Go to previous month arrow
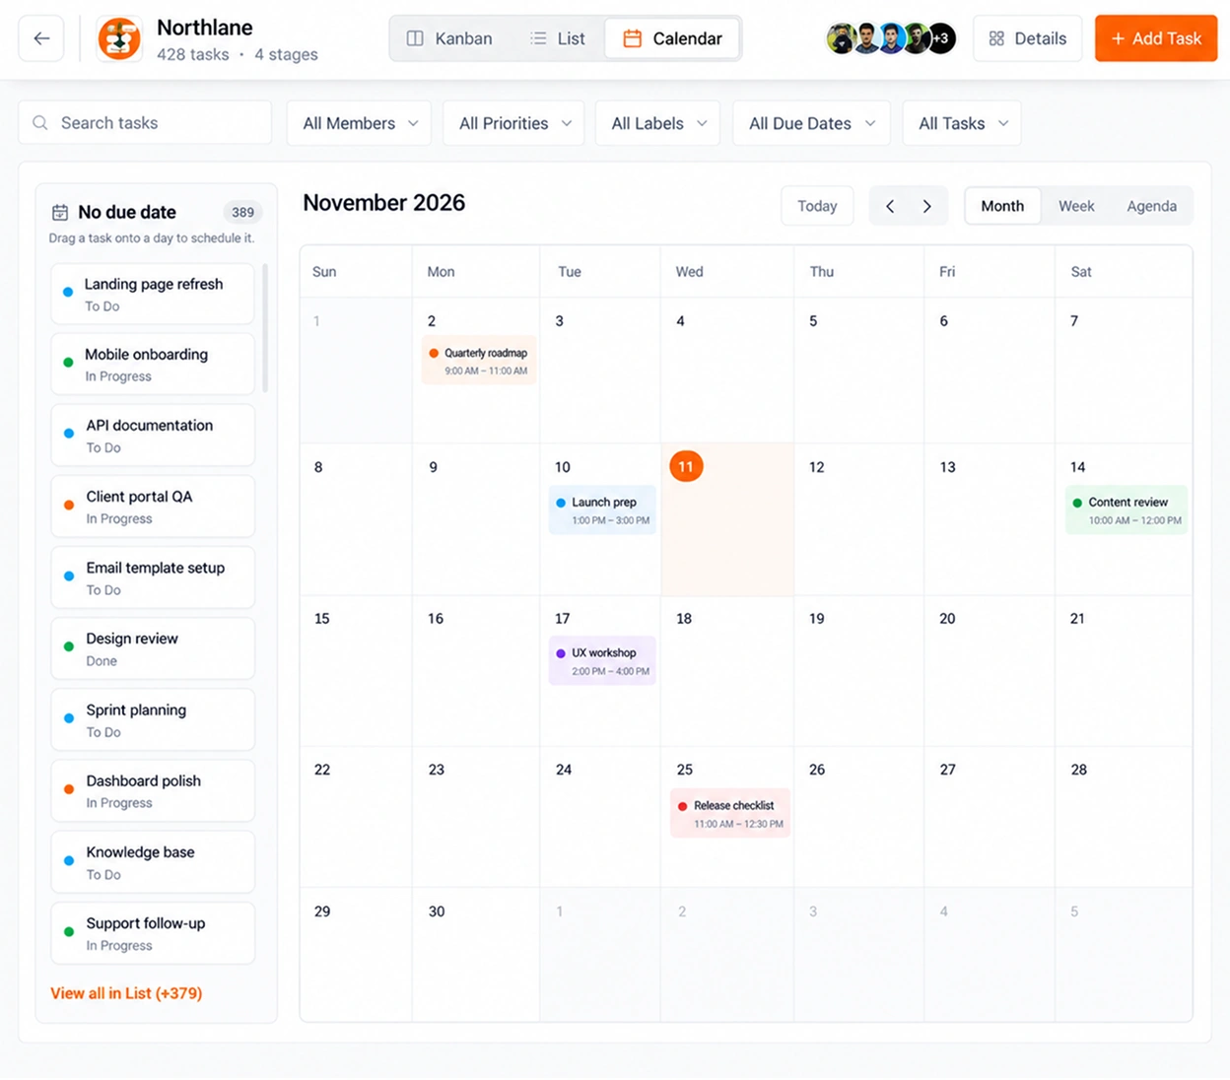Screen dimensions: 1230x1080 890,206
